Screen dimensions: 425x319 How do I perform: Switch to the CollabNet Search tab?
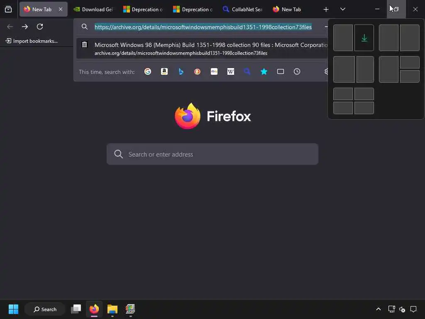pyautogui.click(x=243, y=9)
